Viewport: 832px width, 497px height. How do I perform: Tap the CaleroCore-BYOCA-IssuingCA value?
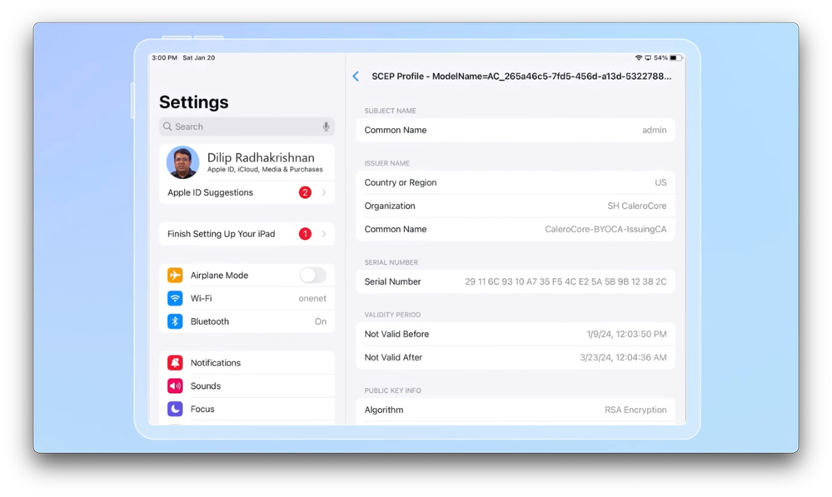[605, 229]
